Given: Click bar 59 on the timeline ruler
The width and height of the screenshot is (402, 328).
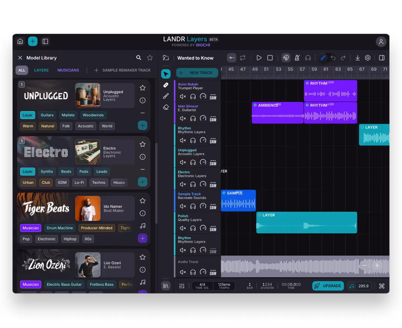Looking at the screenshot, I should tap(314, 69).
